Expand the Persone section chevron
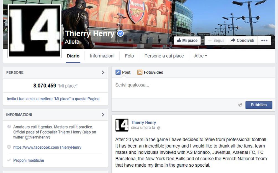Viewport: 278px width, 173px height. pos(103,72)
